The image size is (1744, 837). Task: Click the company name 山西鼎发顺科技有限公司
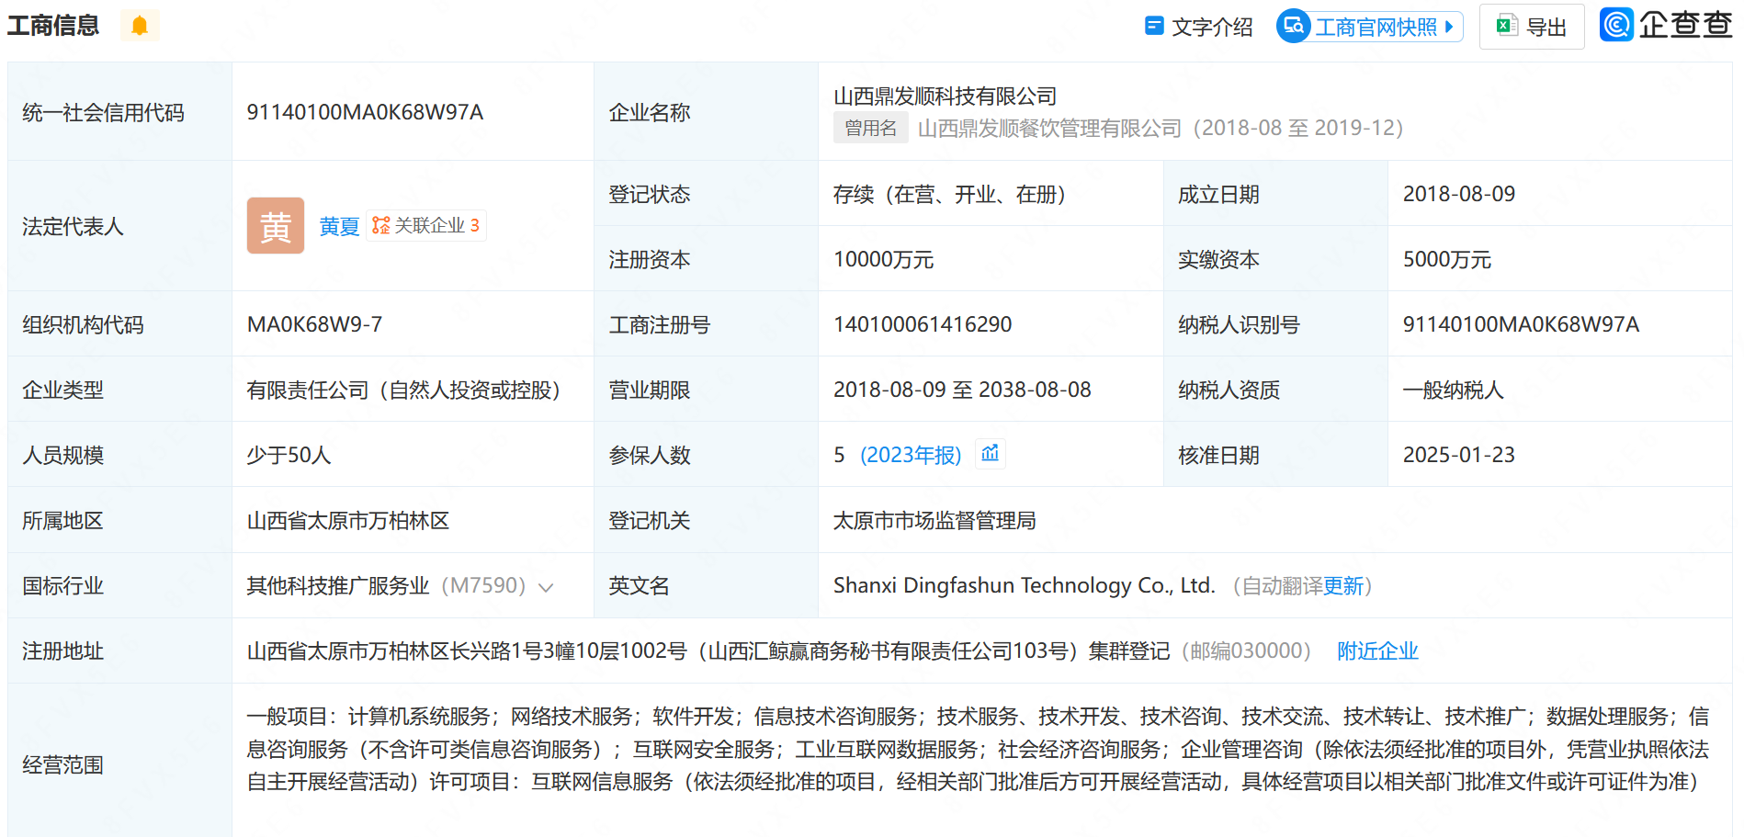(945, 96)
